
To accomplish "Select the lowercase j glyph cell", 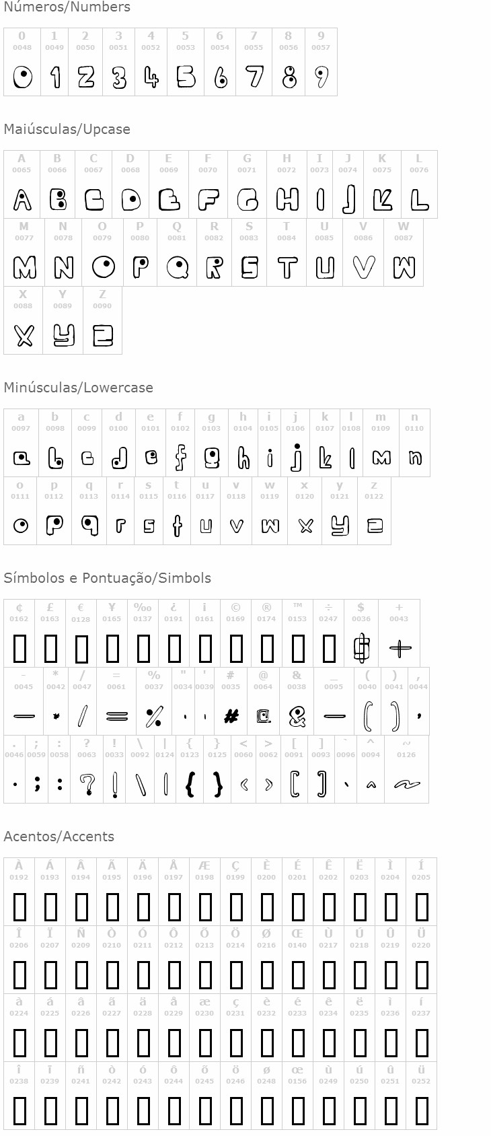I will pyautogui.click(x=295, y=443).
